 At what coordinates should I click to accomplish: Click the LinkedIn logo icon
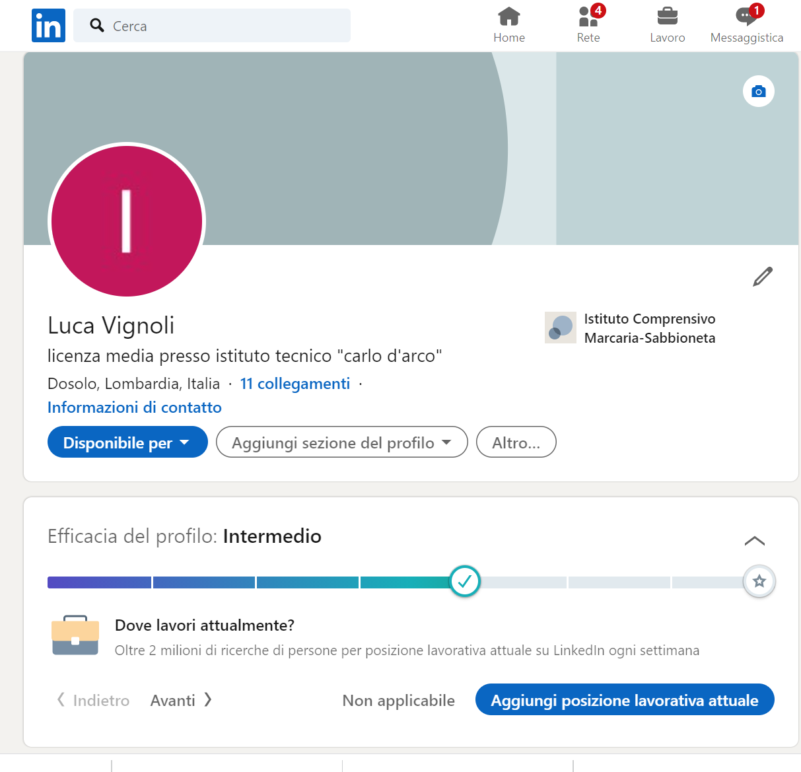tap(48, 25)
